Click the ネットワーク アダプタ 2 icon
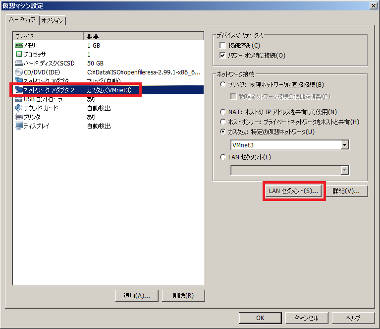The image size is (380, 329). (x=19, y=90)
